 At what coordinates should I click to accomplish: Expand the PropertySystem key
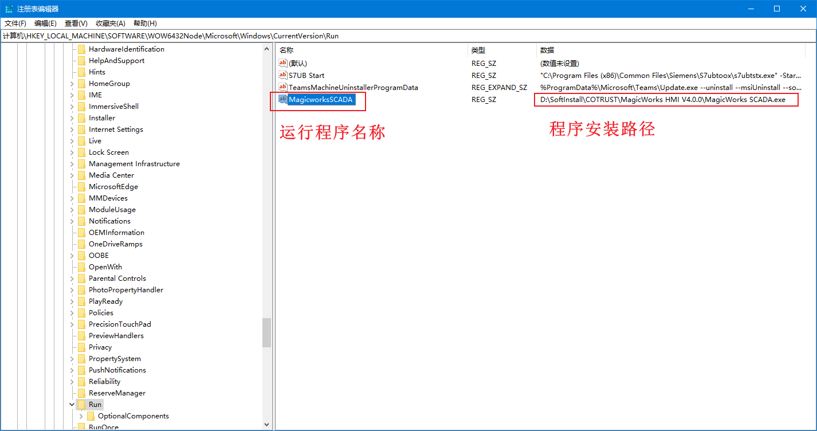click(x=72, y=359)
